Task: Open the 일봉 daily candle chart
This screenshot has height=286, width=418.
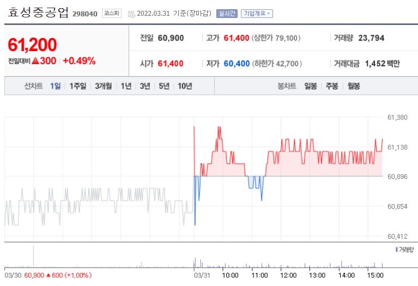Action: 311,86
